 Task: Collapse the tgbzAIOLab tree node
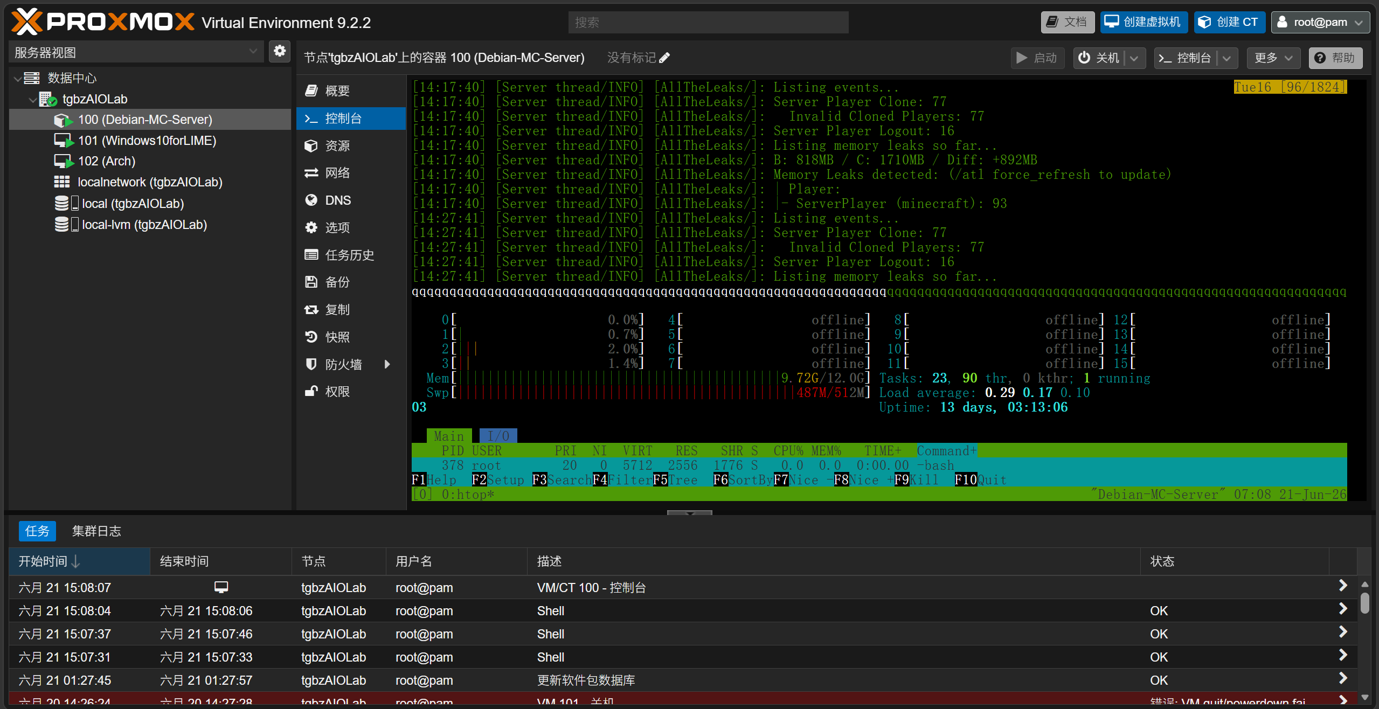coord(33,100)
